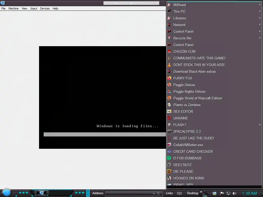Click the COMMUNISTS HATE THIS GAME! icon
This screenshot has height=197, width=263.
[x=169, y=58]
